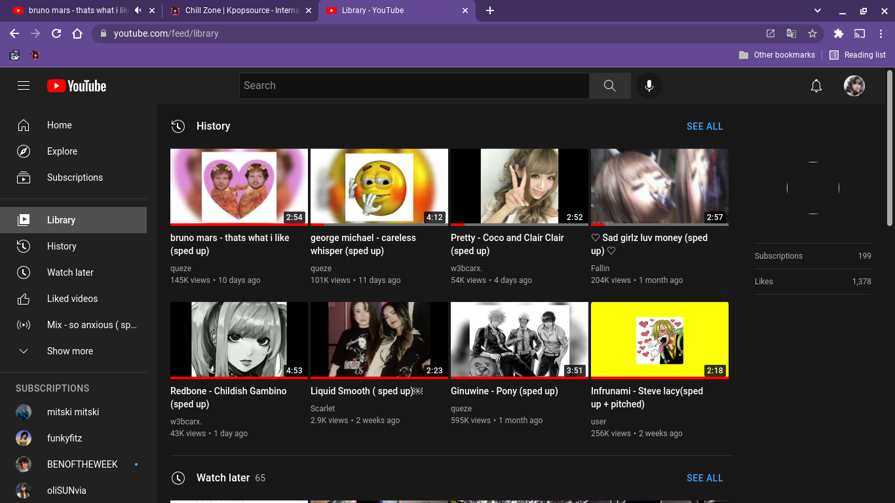Open a new browser tab
The width and height of the screenshot is (895, 503).
pos(490,10)
